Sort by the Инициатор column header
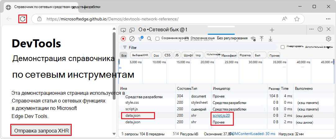The height and width of the screenshot is (139, 336). 239,89
